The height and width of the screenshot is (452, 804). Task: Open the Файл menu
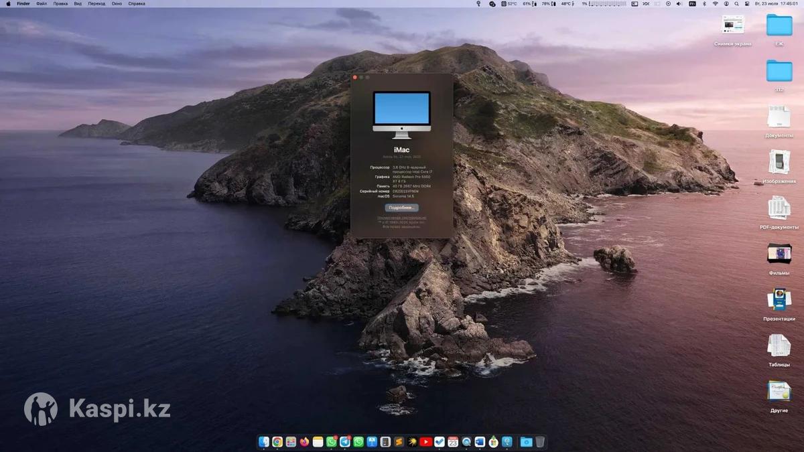coord(42,3)
